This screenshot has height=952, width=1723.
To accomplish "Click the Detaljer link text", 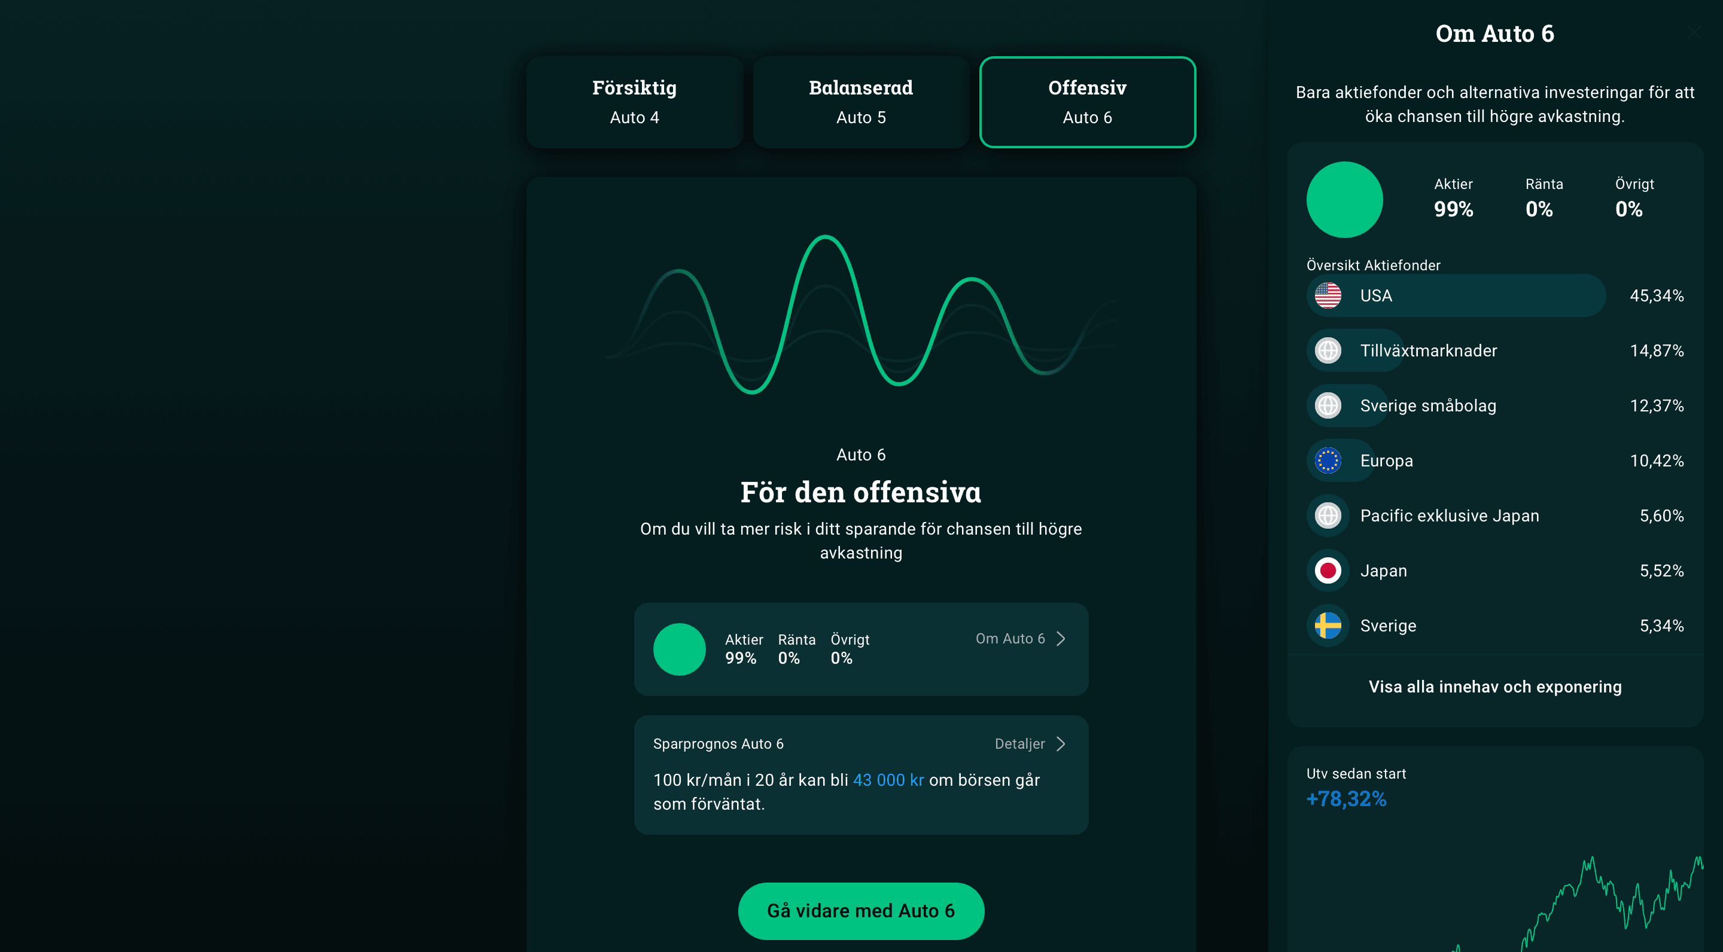I will coord(1019,744).
